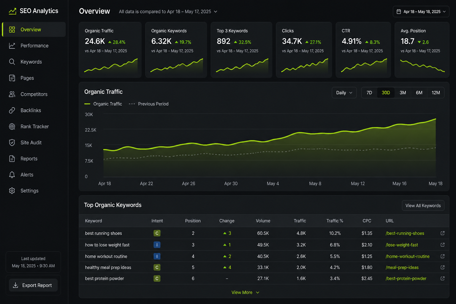Click the Reports file icon
The height and width of the screenshot is (304, 456).
(x=12, y=159)
